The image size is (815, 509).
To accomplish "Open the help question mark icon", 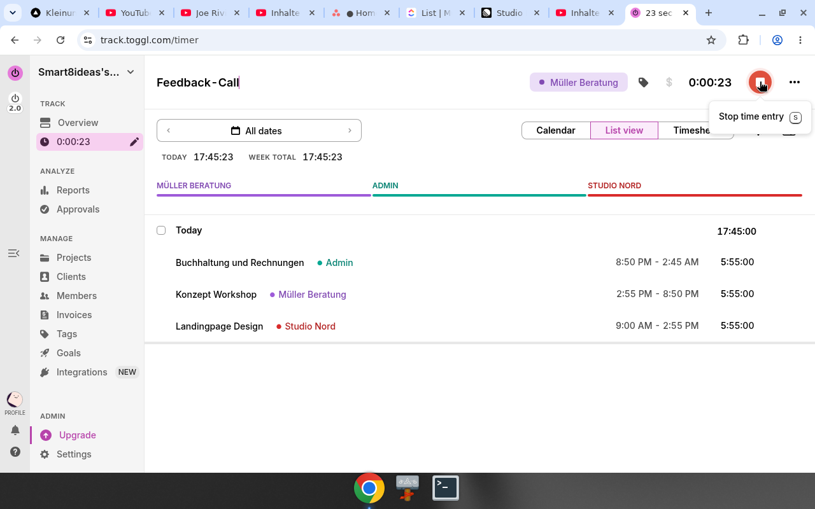I will point(15,452).
